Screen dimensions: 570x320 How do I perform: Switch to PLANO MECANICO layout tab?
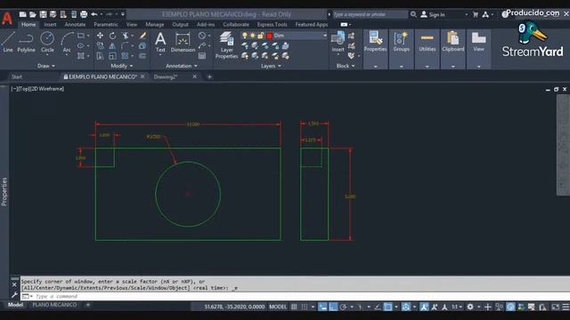point(54,305)
